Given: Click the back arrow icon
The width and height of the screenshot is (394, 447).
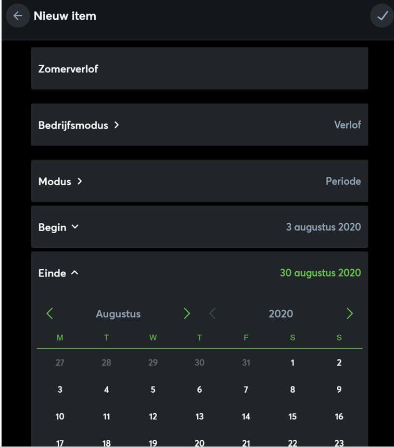Looking at the screenshot, I should pos(18,16).
